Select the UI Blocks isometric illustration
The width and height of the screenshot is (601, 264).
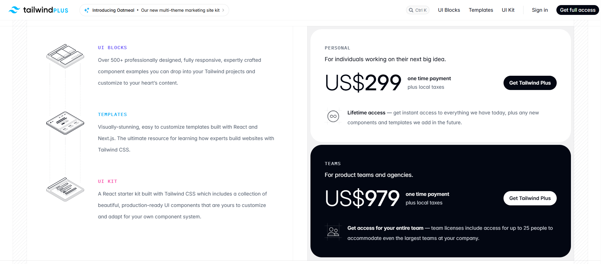point(65,56)
